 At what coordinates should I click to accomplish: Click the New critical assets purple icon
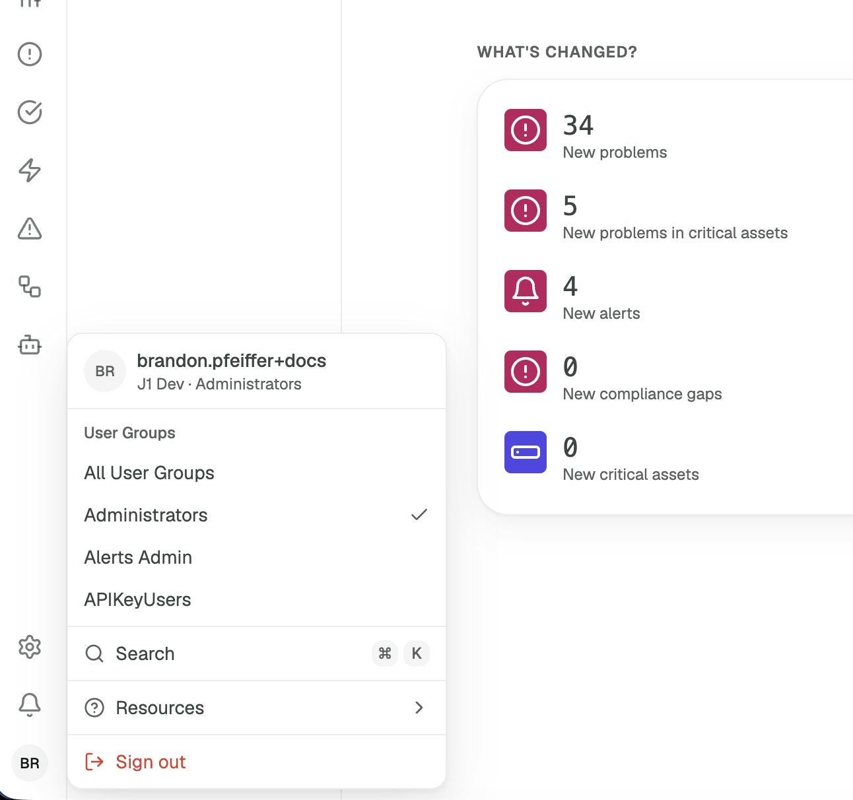(526, 452)
